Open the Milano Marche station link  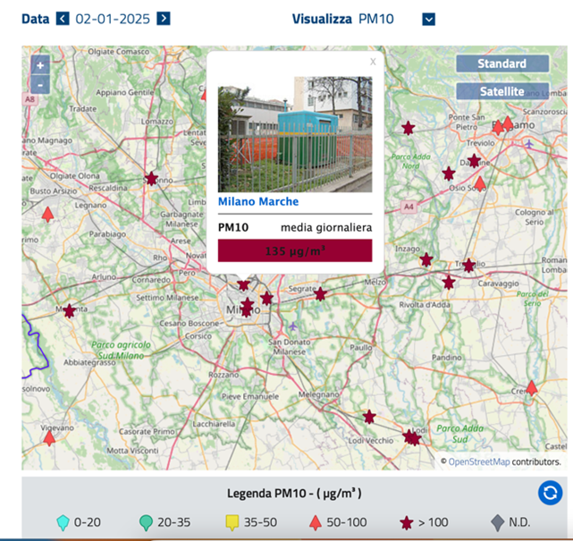pos(258,201)
